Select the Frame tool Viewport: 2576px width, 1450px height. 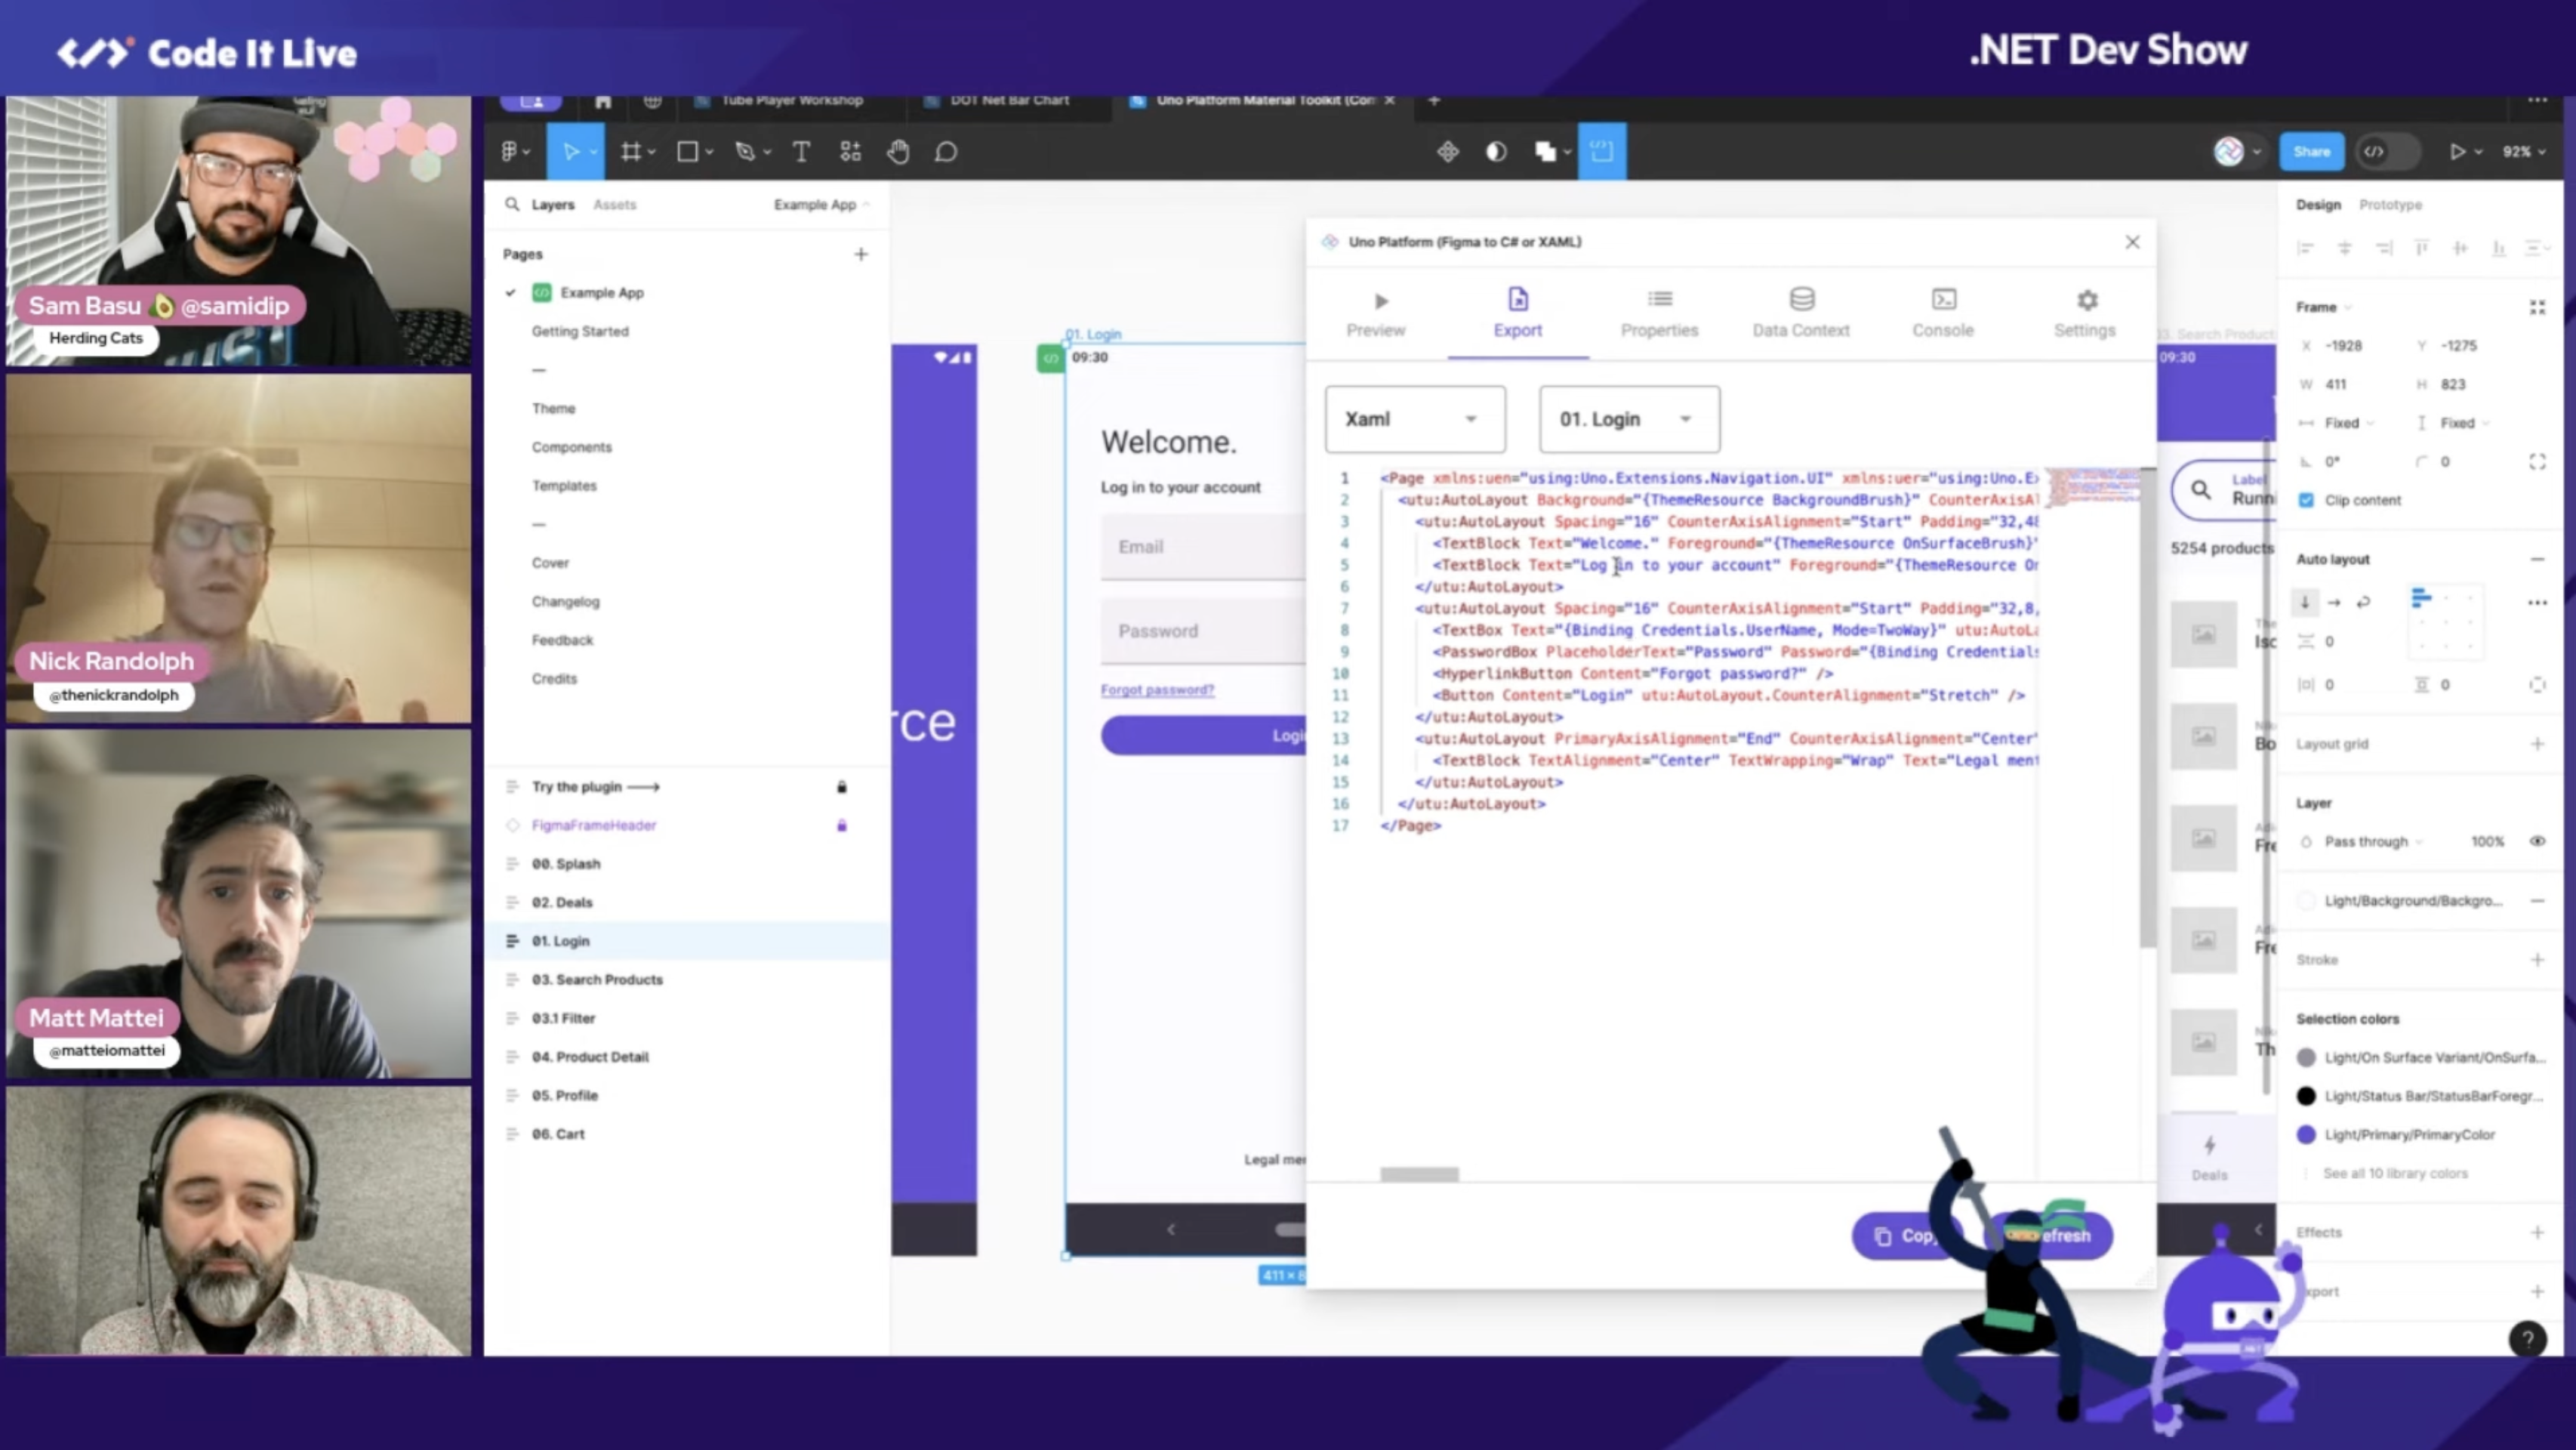click(x=630, y=152)
